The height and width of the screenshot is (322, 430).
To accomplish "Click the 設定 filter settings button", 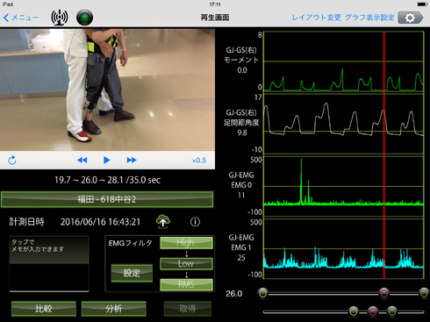I will click(132, 273).
